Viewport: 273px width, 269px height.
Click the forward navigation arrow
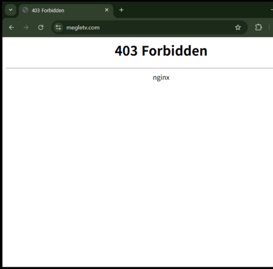coord(26,27)
